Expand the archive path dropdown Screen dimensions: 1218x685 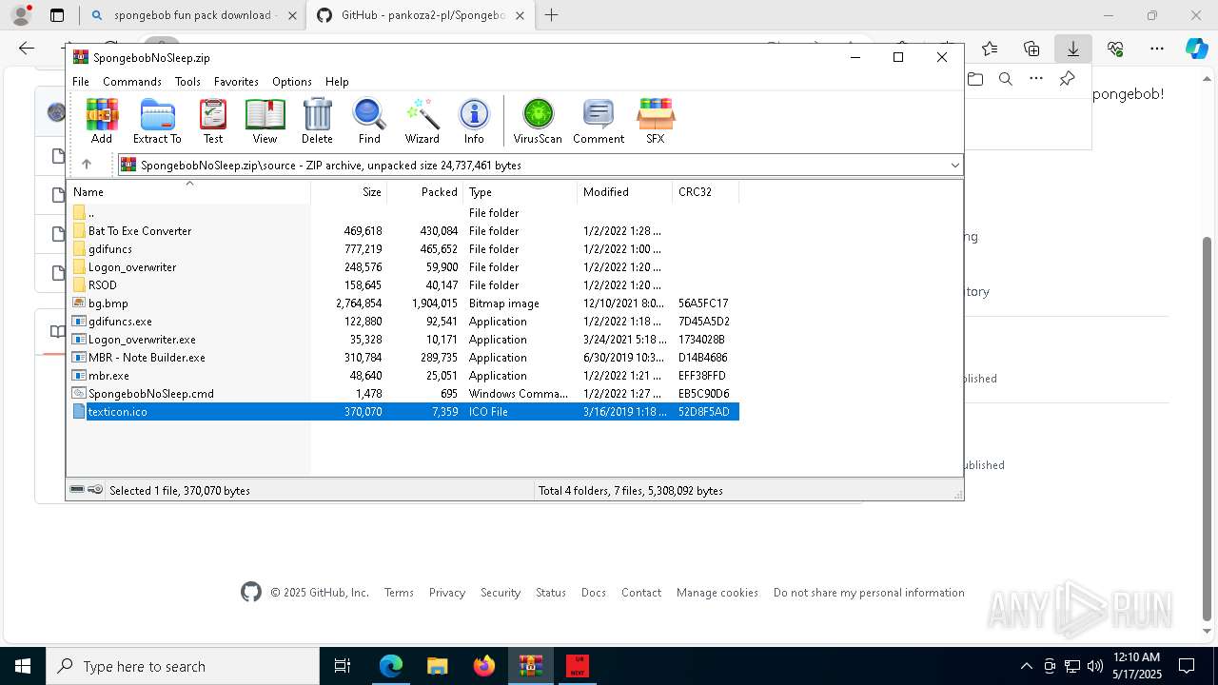click(954, 166)
